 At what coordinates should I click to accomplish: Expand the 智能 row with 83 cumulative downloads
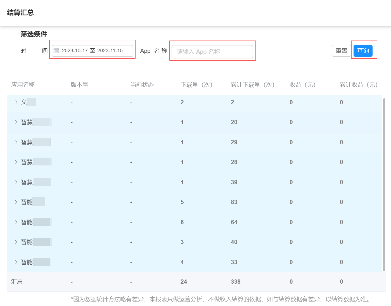[x=16, y=202]
